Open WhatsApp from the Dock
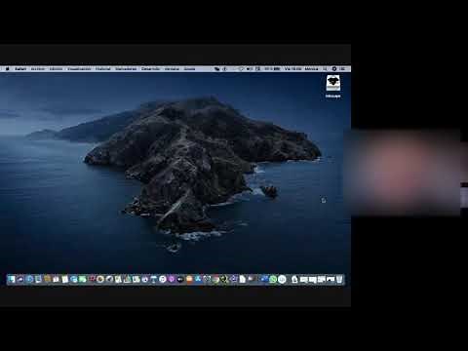 click(273, 279)
